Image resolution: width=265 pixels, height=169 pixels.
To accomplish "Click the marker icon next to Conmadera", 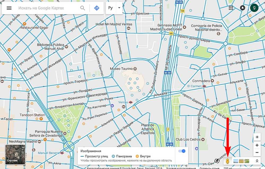I will point(213,81).
